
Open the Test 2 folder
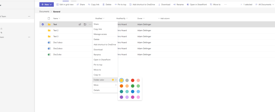[56, 30]
